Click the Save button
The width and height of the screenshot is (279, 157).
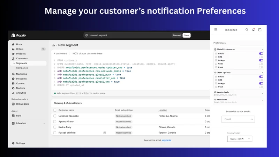click(187, 36)
